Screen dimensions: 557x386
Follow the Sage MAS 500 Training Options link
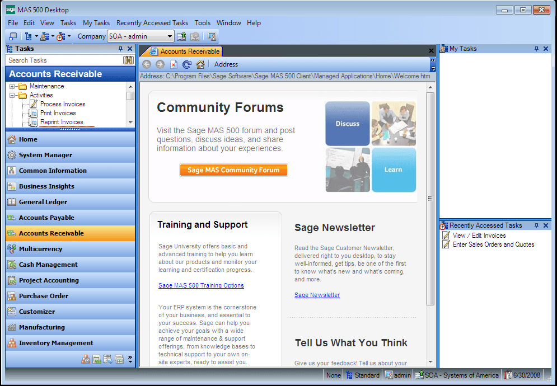[x=201, y=285]
